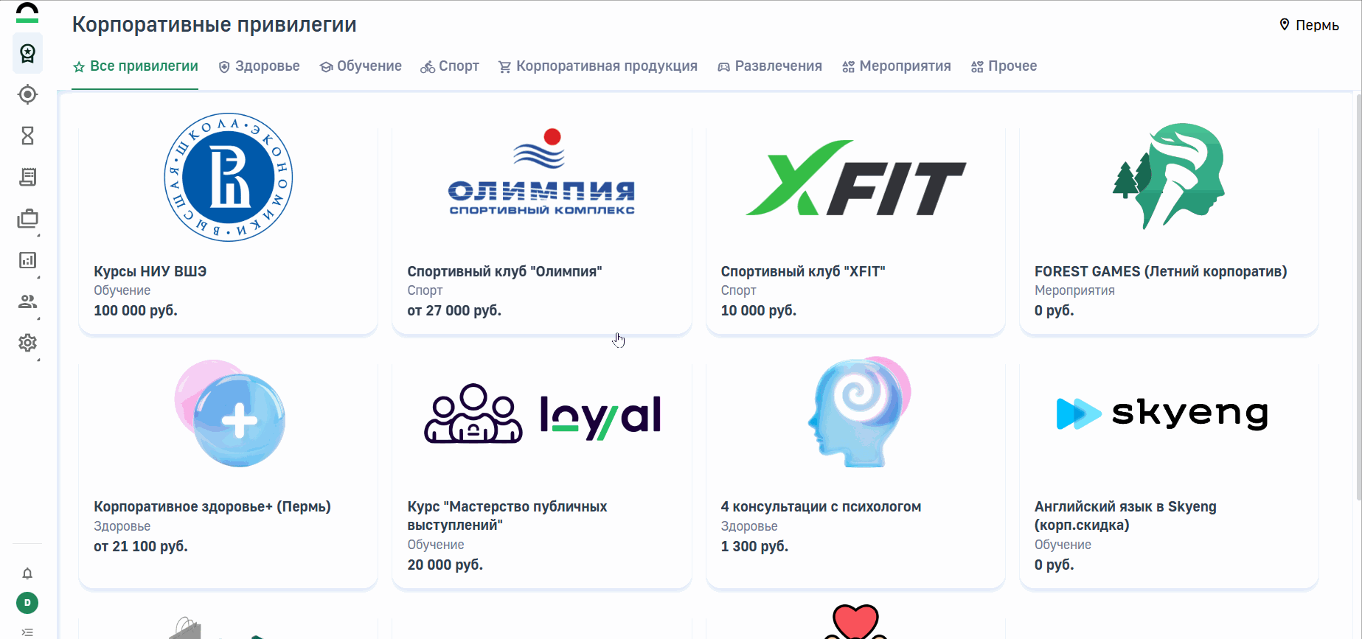This screenshot has width=1362, height=639.
Task: Expand the briefcase sidebar section
Action: pyautogui.click(x=27, y=219)
